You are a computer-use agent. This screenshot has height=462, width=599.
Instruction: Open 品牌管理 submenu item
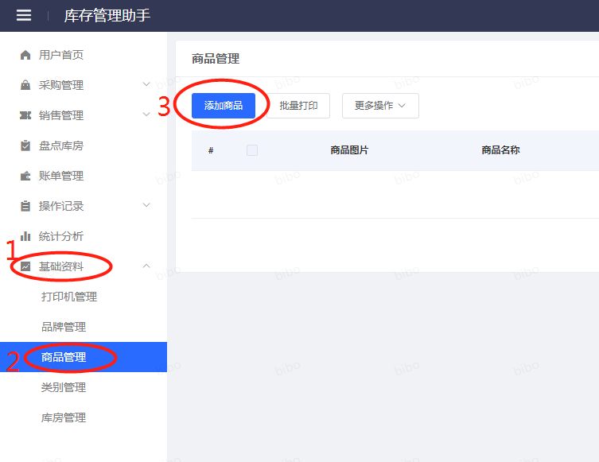click(64, 327)
